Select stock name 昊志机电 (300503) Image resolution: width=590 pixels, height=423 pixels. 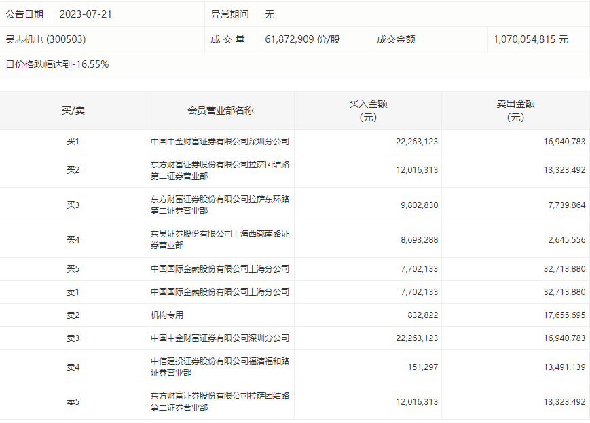coord(45,39)
